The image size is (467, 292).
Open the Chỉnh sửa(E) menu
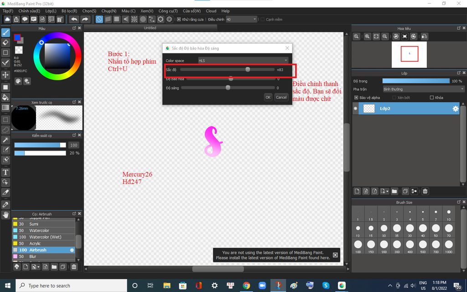coord(29,11)
